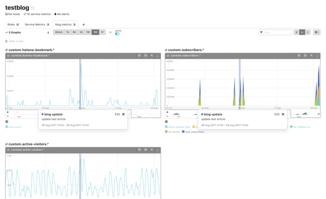Switch to list layout view icon
The width and height of the screenshot is (326, 199).
[x=297, y=32]
